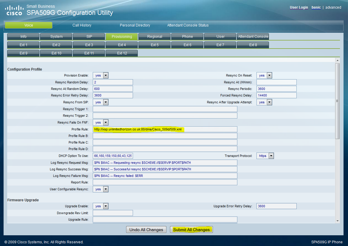Click the Cisco logo
The width and height of the screenshot is (348, 246).
(14, 10)
